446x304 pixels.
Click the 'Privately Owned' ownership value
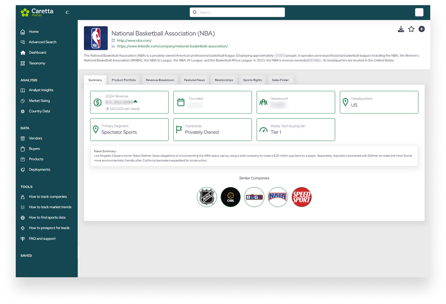click(x=202, y=132)
